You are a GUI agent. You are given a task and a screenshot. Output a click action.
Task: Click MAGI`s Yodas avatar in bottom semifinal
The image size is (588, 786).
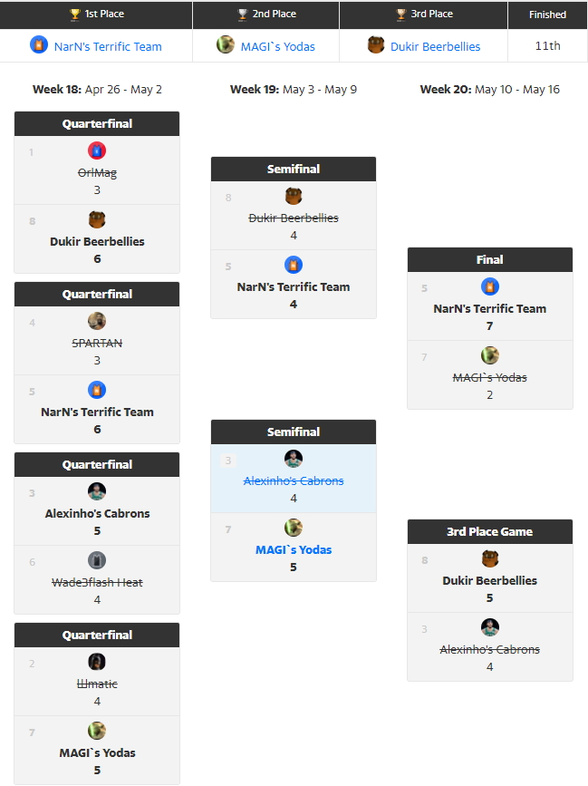tap(294, 528)
